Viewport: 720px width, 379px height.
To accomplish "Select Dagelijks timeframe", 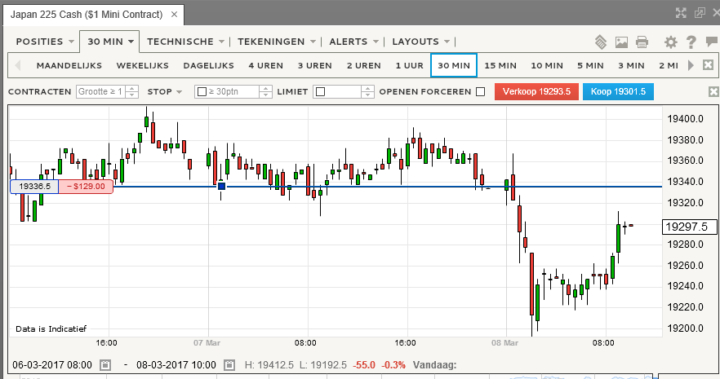I will (x=208, y=65).
